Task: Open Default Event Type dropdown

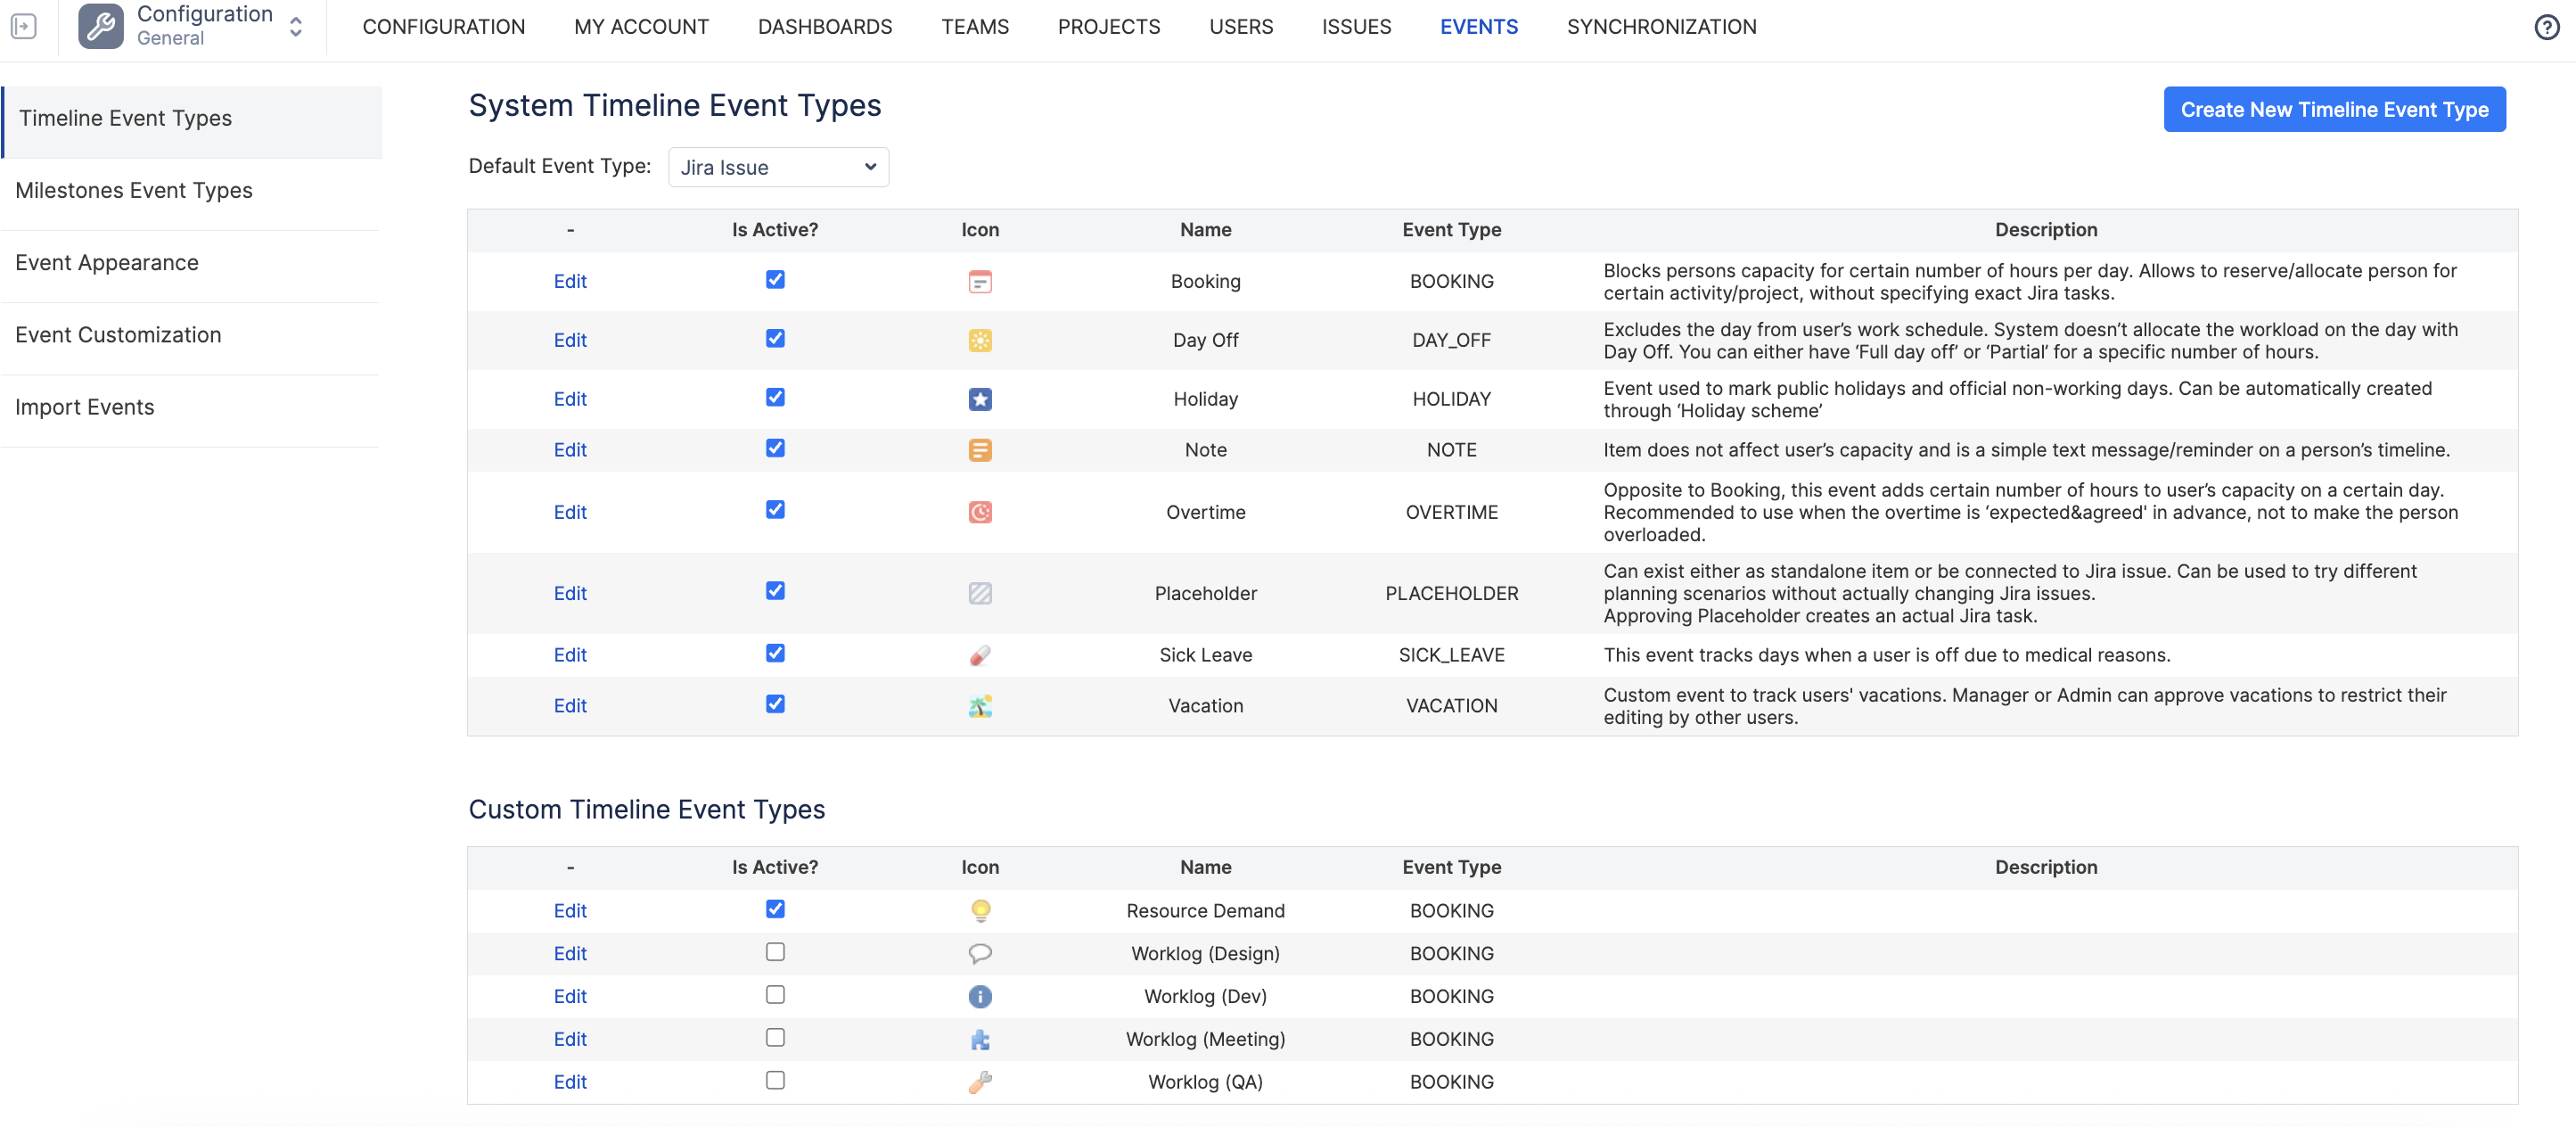Action: point(778,167)
